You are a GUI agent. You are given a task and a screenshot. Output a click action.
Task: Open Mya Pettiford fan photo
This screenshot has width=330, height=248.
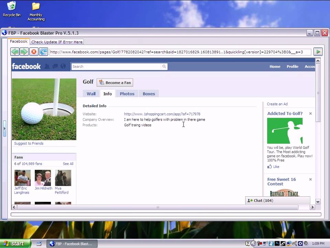point(63,178)
